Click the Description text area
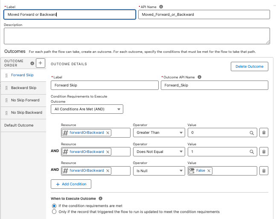The height and width of the screenshot is (219, 276). coord(137,36)
